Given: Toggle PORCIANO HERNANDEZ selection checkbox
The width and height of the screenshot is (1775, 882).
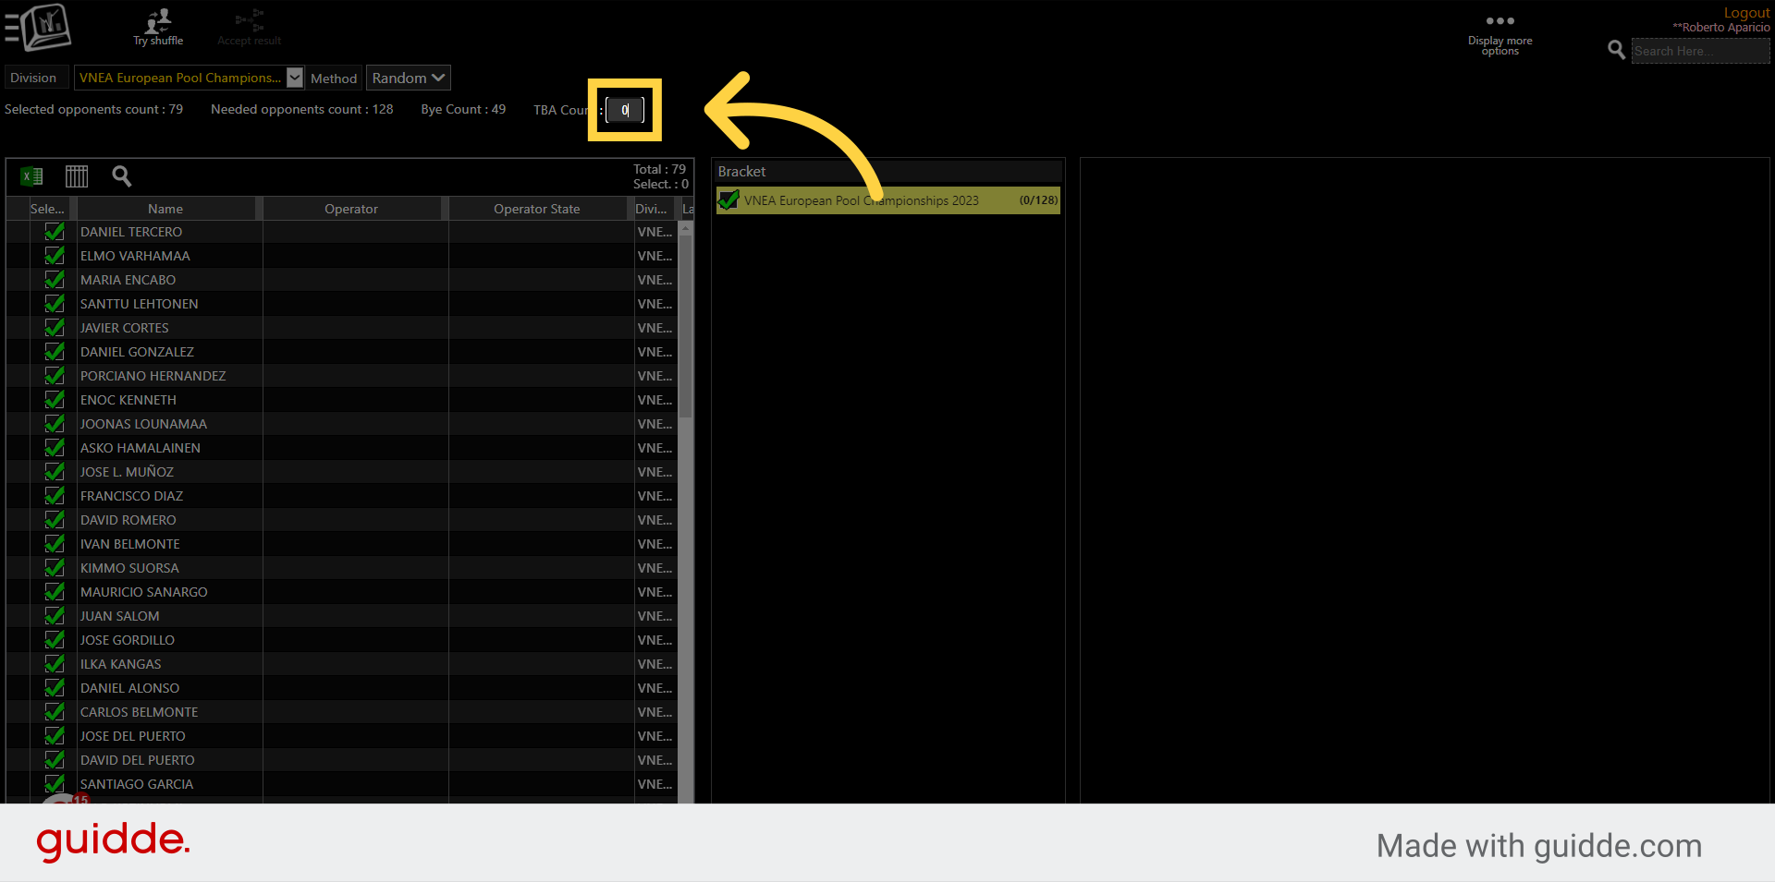Looking at the screenshot, I should [55, 376].
